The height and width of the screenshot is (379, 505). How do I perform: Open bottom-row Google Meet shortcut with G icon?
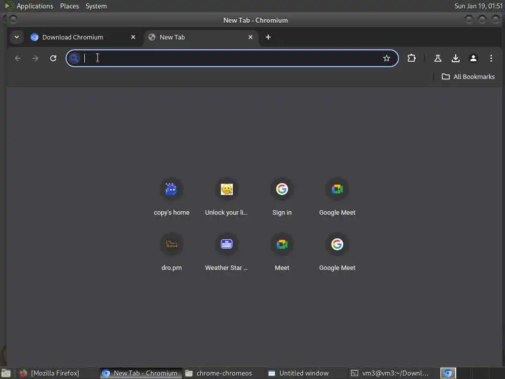click(x=337, y=252)
